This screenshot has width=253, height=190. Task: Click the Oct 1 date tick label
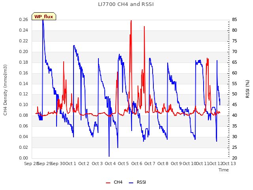71,163
